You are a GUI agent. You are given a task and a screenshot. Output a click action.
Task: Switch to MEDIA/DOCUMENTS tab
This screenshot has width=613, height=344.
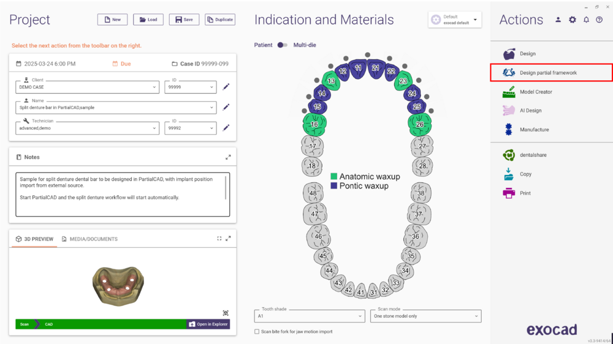[x=89, y=239]
